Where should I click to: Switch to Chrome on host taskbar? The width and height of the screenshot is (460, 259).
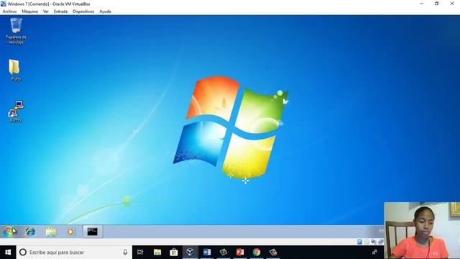tap(257, 253)
